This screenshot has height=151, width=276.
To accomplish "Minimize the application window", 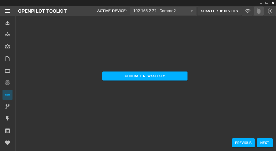I will (x=261, y=3).
